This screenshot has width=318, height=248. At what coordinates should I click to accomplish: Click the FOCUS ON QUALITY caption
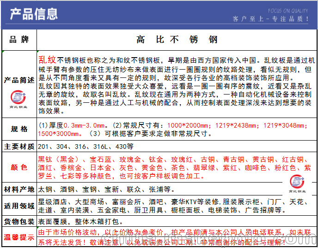click(288, 11)
